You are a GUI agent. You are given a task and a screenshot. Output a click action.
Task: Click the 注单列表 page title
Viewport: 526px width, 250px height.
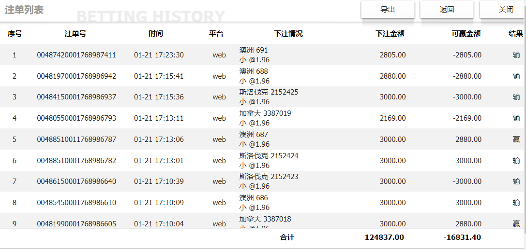pyautogui.click(x=24, y=10)
